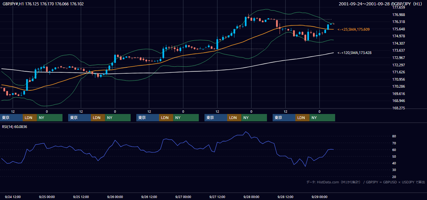This screenshot has width=427, height=200.
Task: Click the GBPJPY#,H1 symbol header text
Action: click(x=43, y=4)
